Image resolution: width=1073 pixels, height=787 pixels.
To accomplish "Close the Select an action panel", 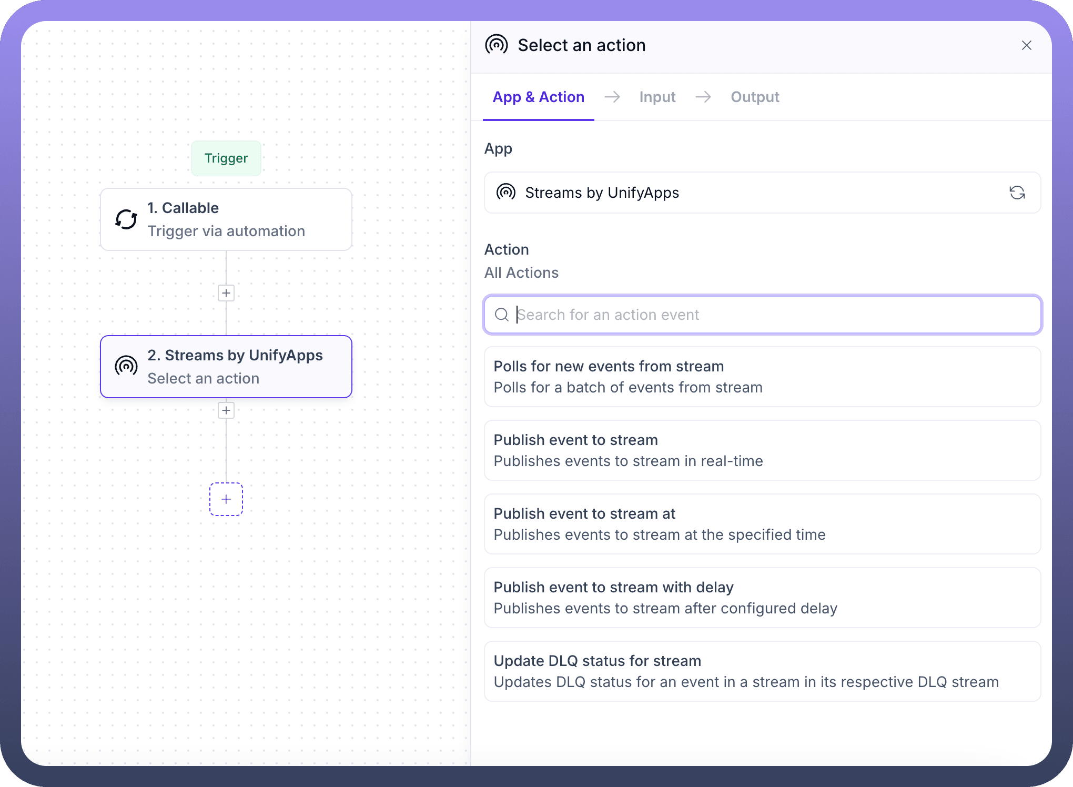I will point(1026,45).
